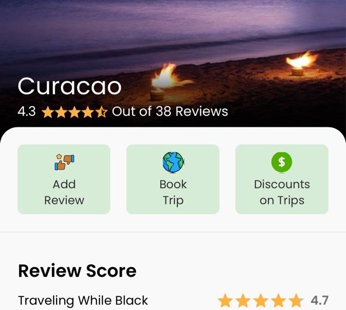The width and height of the screenshot is (346, 310).
Task: Click the 4.7 score value
Action: click(x=320, y=301)
